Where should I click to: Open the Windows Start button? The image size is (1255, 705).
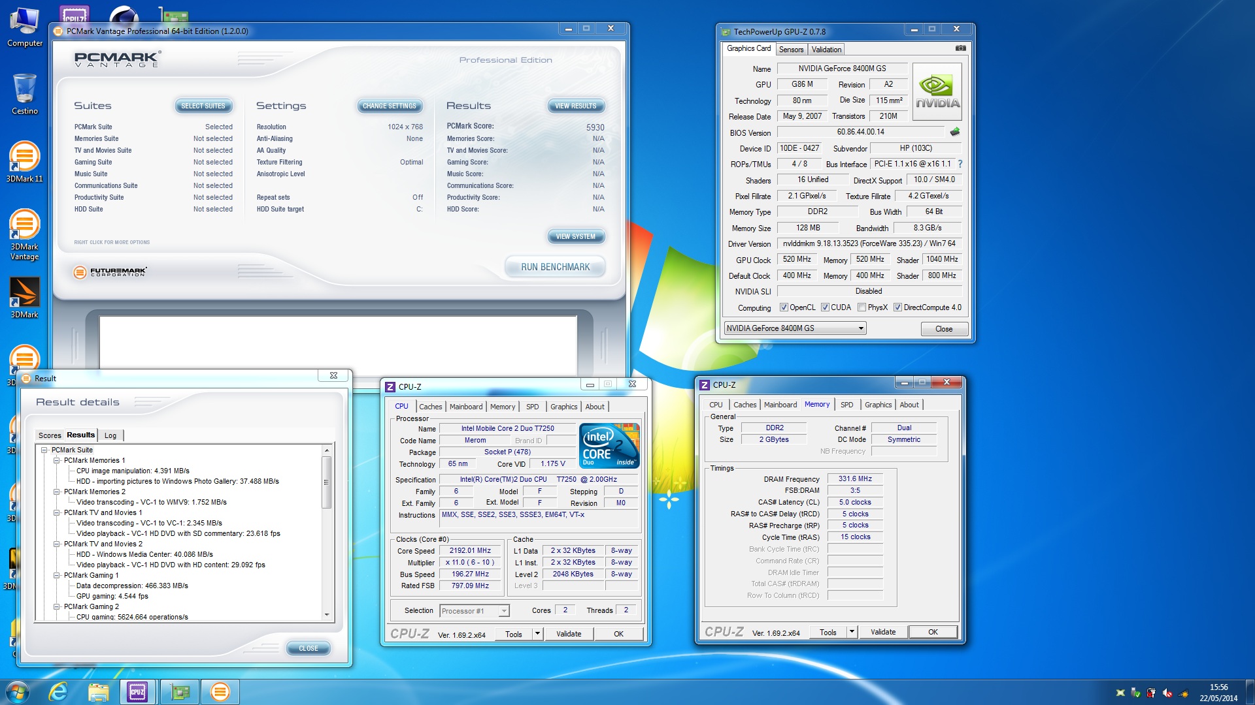point(18,692)
